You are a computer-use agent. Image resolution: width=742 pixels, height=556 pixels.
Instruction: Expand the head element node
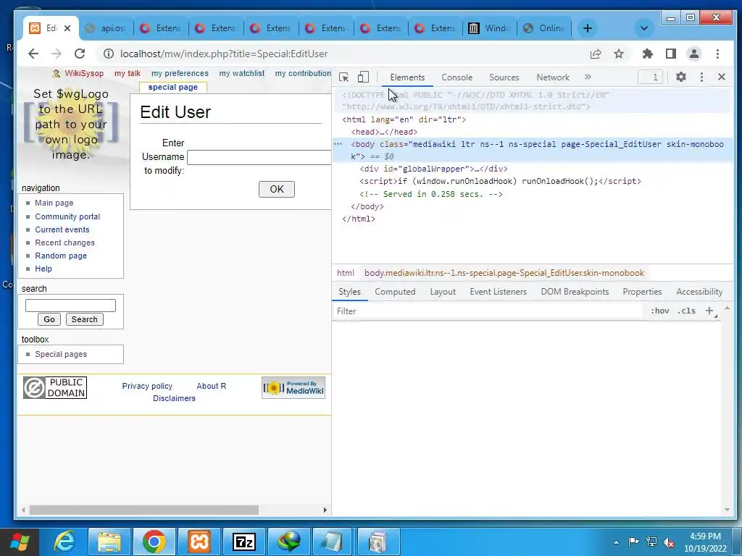pos(384,132)
